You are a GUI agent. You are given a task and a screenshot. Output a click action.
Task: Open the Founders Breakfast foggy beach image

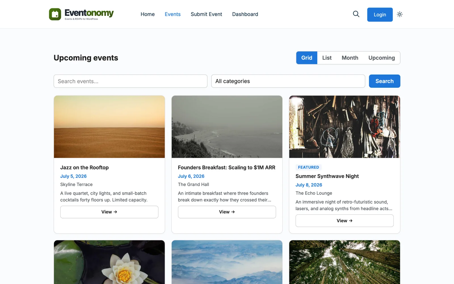tap(227, 127)
